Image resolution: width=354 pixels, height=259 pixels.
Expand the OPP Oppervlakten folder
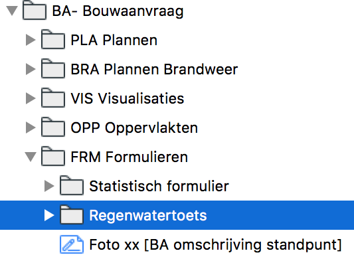pyautogui.click(x=31, y=128)
